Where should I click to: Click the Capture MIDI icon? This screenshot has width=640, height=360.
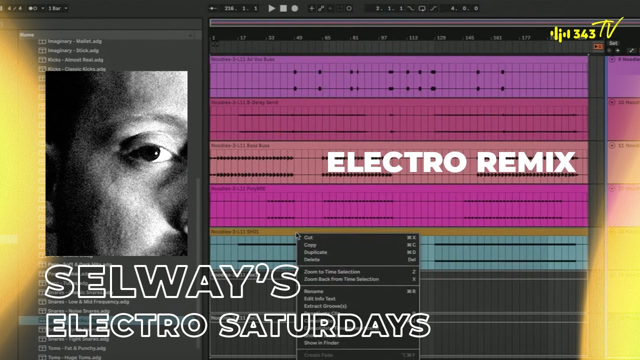click(339, 8)
